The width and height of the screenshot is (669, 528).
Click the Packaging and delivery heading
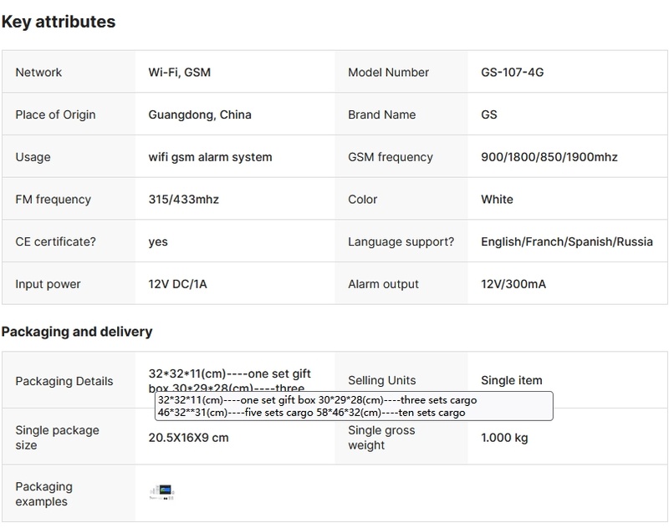click(77, 332)
